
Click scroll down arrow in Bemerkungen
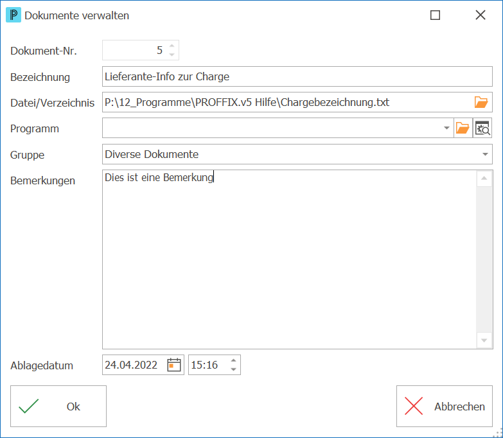click(484, 340)
